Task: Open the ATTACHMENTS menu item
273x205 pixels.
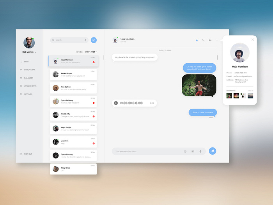Action: pos(30,86)
